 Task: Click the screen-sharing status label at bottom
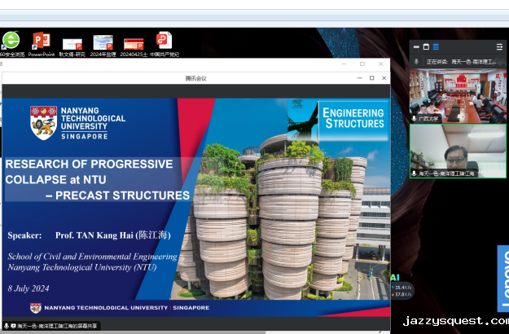pyautogui.click(x=57, y=326)
